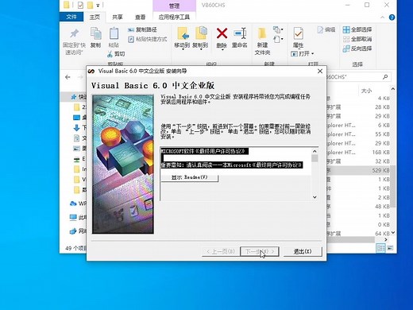The width and height of the screenshot is (413, 310).
Task: Click Paste Shortcut in the ribbon
Action: click(x=148, y=39)
